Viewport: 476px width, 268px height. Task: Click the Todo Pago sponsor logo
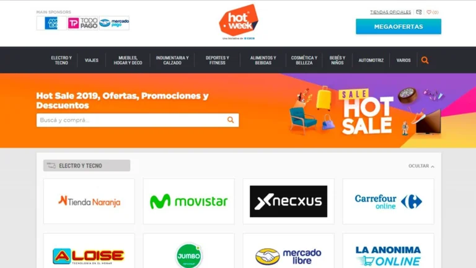tap(83, 23)
